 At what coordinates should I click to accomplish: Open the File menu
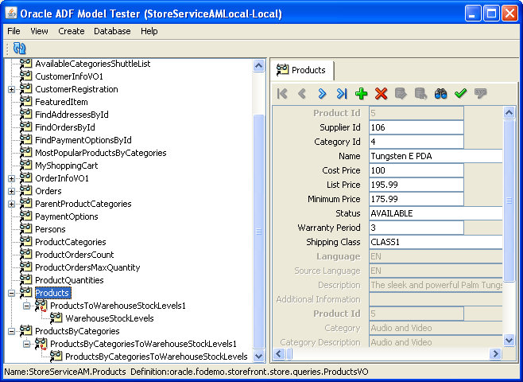pyautogui.click(x=14, y=31)
